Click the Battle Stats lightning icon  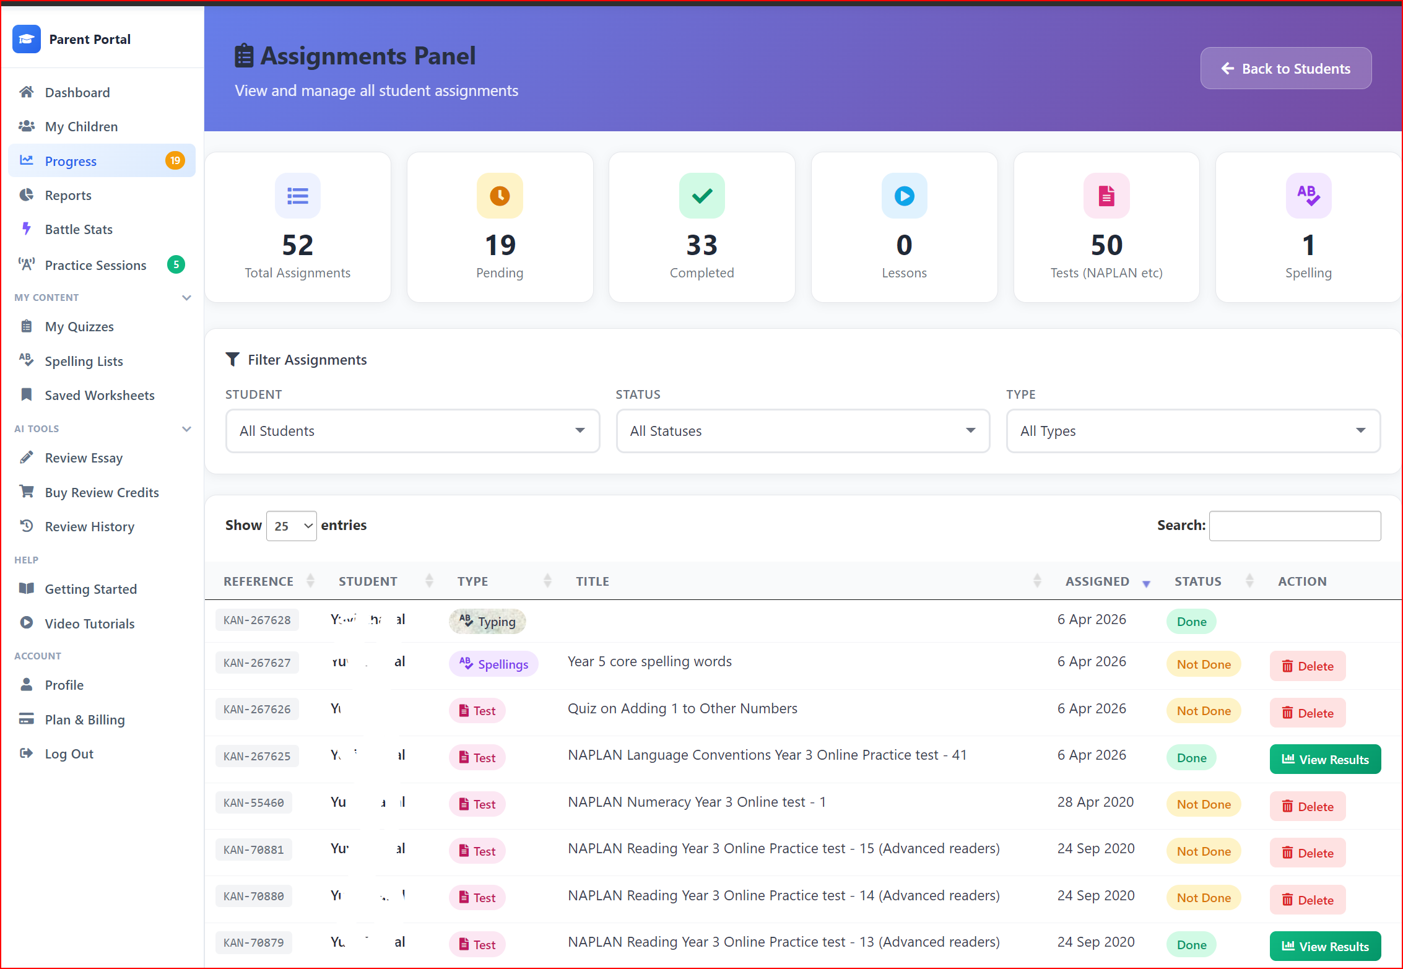(x=26, y=229)
